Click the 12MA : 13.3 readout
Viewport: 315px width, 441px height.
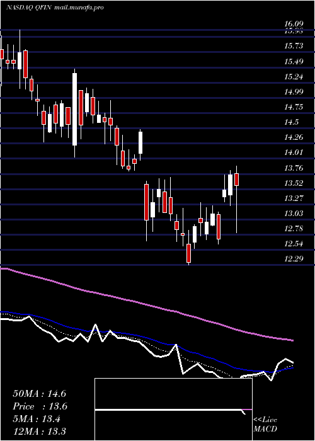[x=41, y=431]
